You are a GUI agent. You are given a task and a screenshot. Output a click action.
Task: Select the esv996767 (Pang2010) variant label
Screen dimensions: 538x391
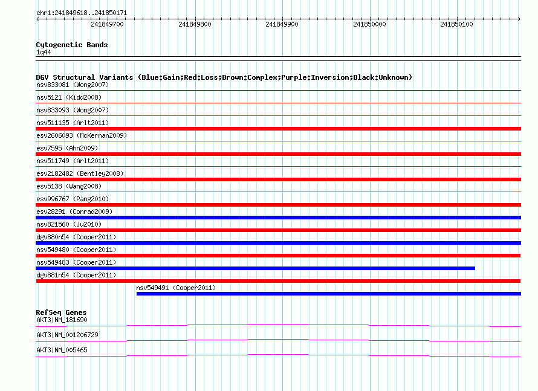pos(73,199)
